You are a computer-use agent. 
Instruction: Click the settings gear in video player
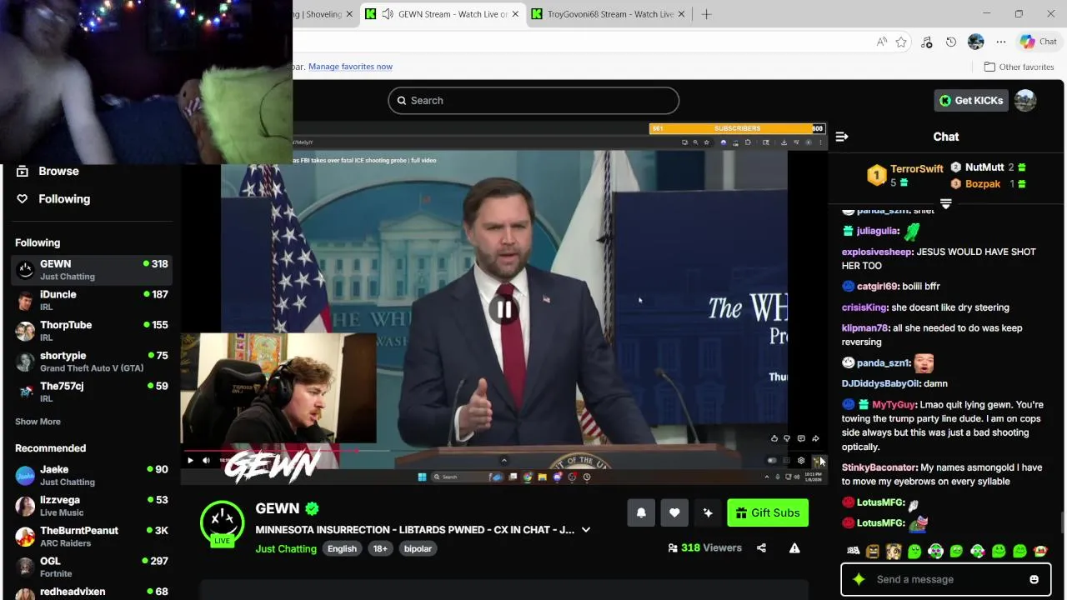coord(801,460)
